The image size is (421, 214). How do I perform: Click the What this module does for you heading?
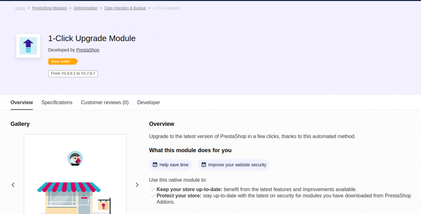[190, 150]
